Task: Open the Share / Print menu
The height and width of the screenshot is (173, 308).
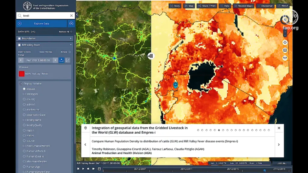Action: (x=207, y=6)
